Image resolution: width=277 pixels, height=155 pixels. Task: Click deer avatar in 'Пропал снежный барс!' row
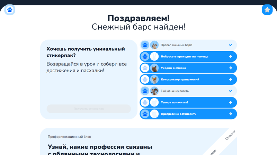coord(154,45)
